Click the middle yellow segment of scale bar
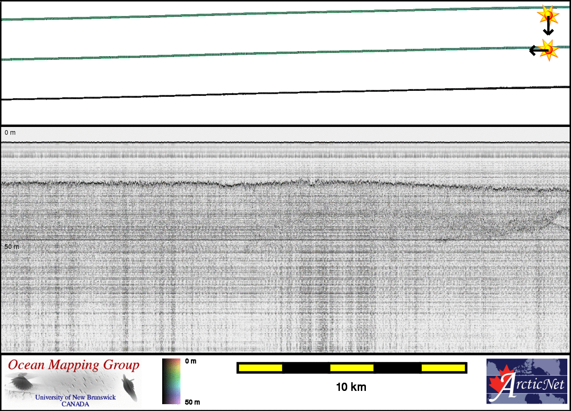 352,368
